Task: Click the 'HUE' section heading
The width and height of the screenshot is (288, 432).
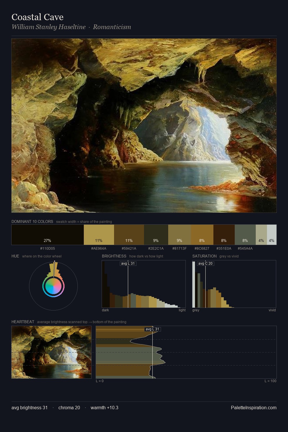Action: click(x=15, y=256)
